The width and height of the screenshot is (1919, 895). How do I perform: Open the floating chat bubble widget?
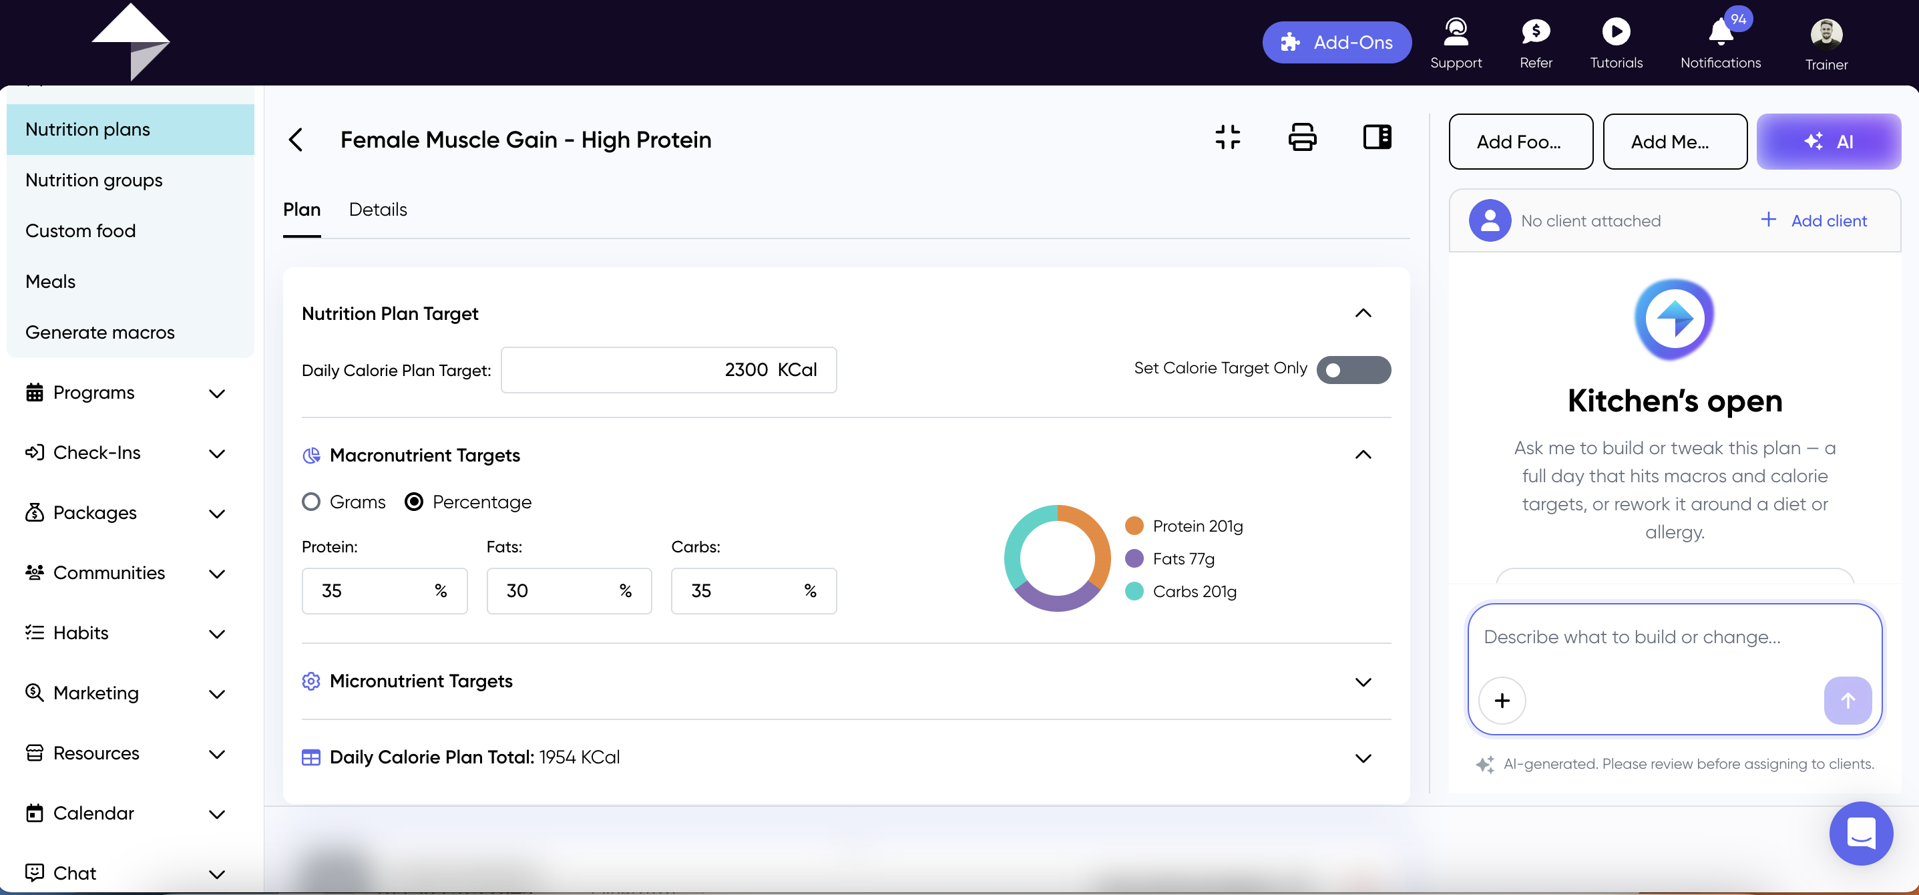pos(1860,832)
